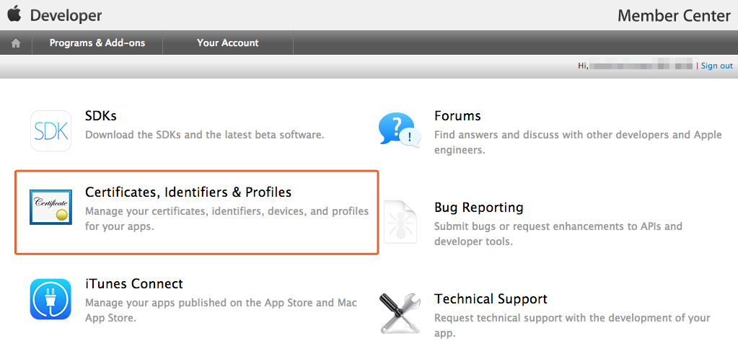Image resolution: width=738 pixels, height=346 pixels.
Task: Click the iTunes Connect plug icon
Action: pyautogui.click(x=50, y=299)
